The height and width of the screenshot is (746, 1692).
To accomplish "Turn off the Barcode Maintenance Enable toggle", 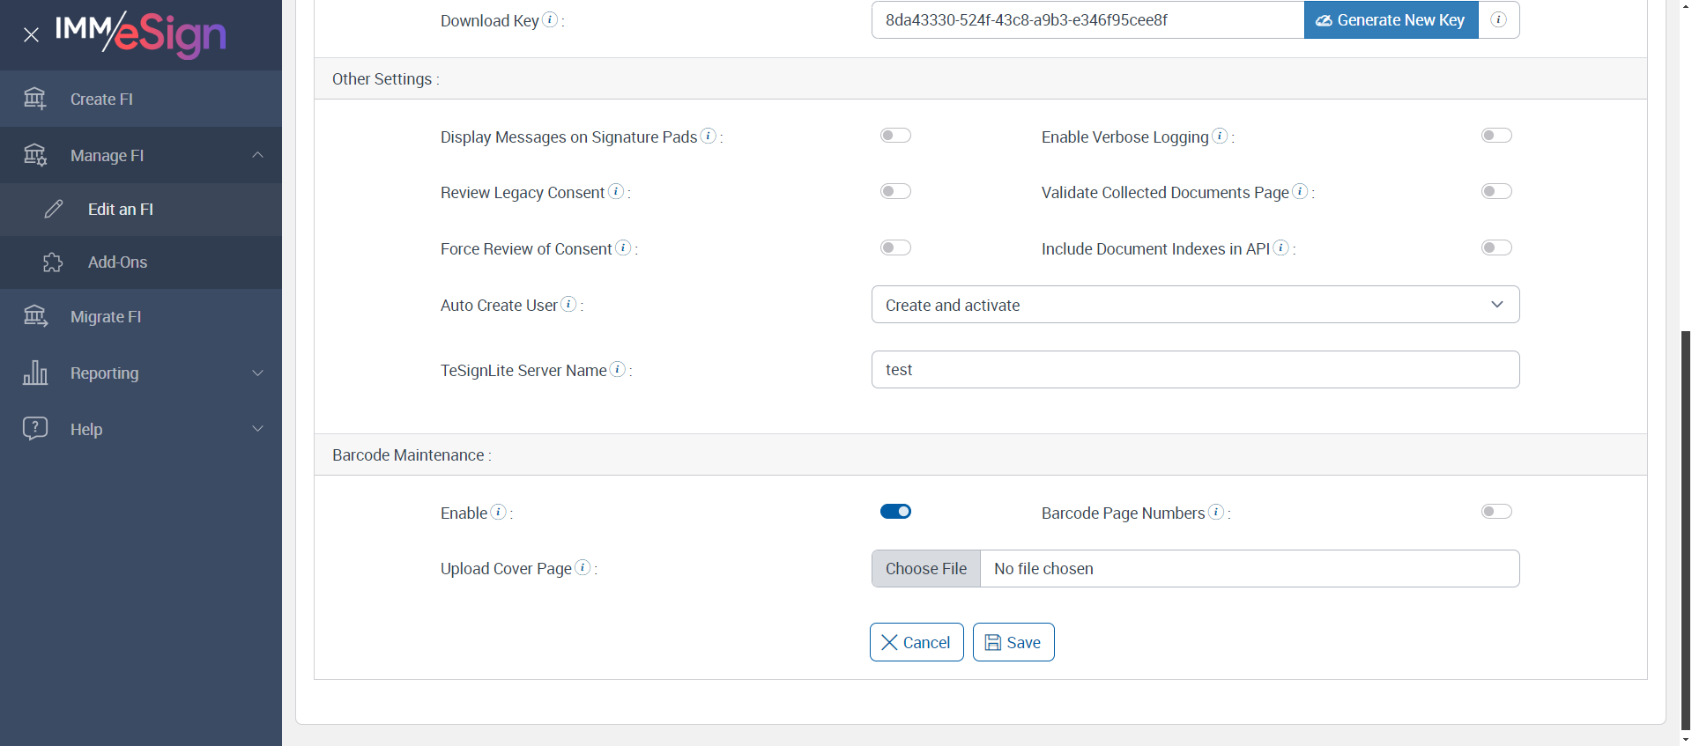I will [x=895, y=512].
